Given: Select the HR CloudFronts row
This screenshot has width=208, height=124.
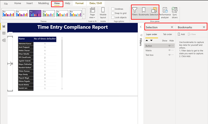Looking at the screenshot, I should click(x=37, y=58).
